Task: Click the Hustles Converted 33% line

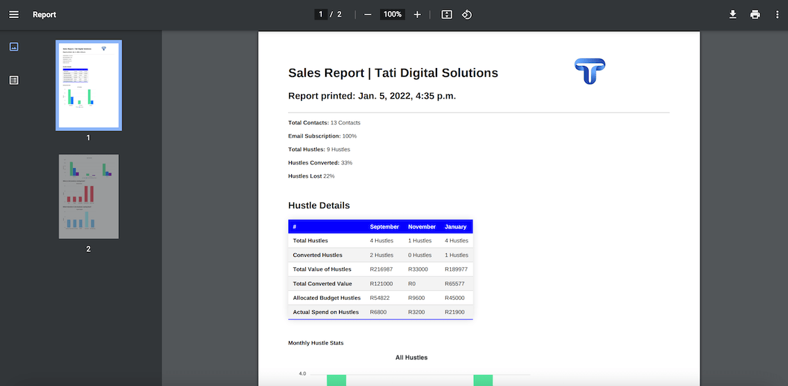Action: pos(320,162)
